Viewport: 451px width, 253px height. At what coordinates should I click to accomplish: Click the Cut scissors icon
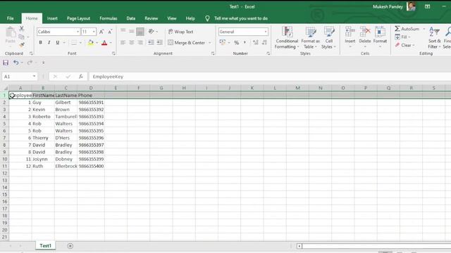(22, 28)
